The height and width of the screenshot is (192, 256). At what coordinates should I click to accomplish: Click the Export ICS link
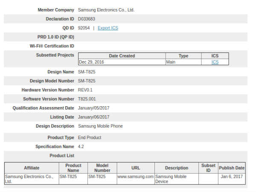[108, 28]
